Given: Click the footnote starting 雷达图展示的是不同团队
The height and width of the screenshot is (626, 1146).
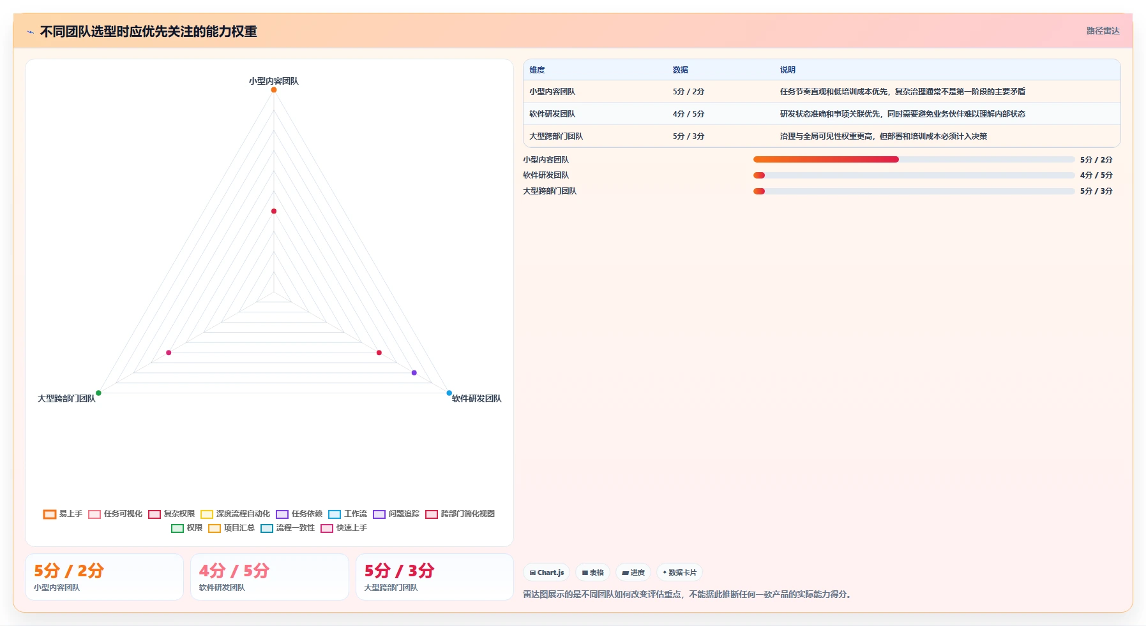Looking at the screenshot, I should 688,594.
